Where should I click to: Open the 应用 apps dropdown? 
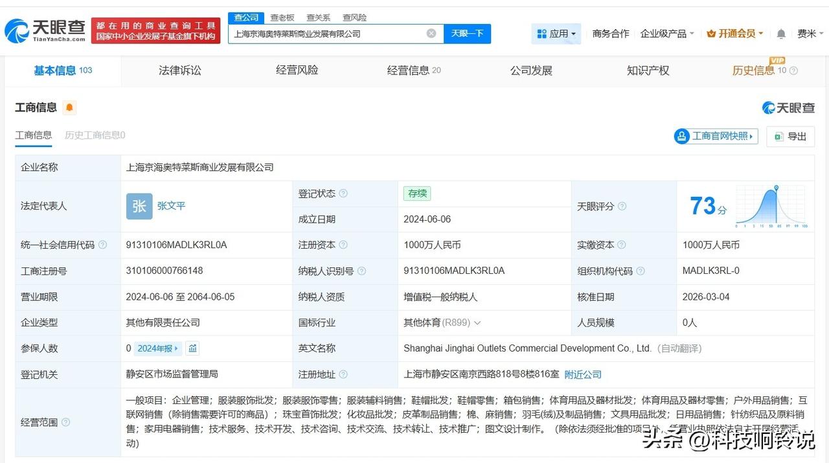[x=556, y=34]
